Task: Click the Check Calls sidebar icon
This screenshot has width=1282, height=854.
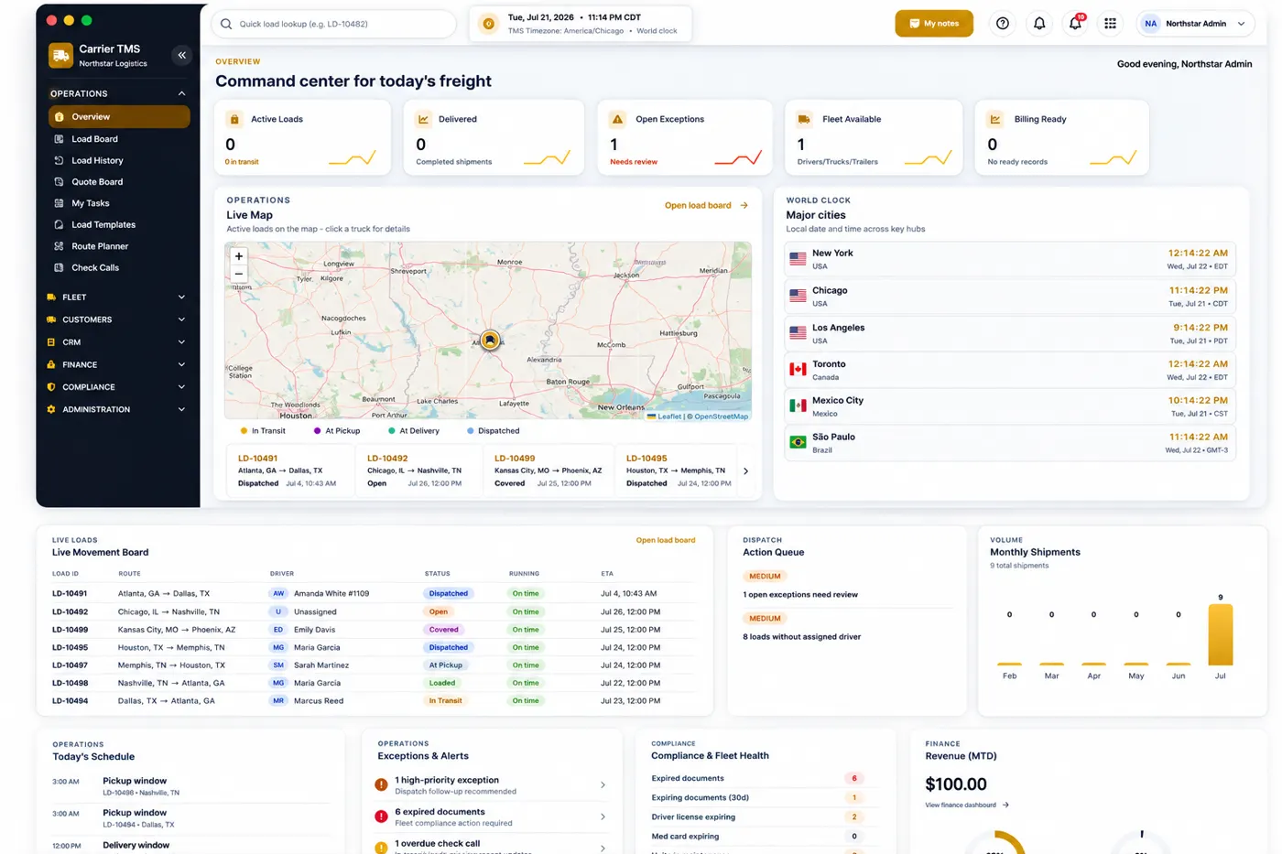Action: click(x=59, y=267)
